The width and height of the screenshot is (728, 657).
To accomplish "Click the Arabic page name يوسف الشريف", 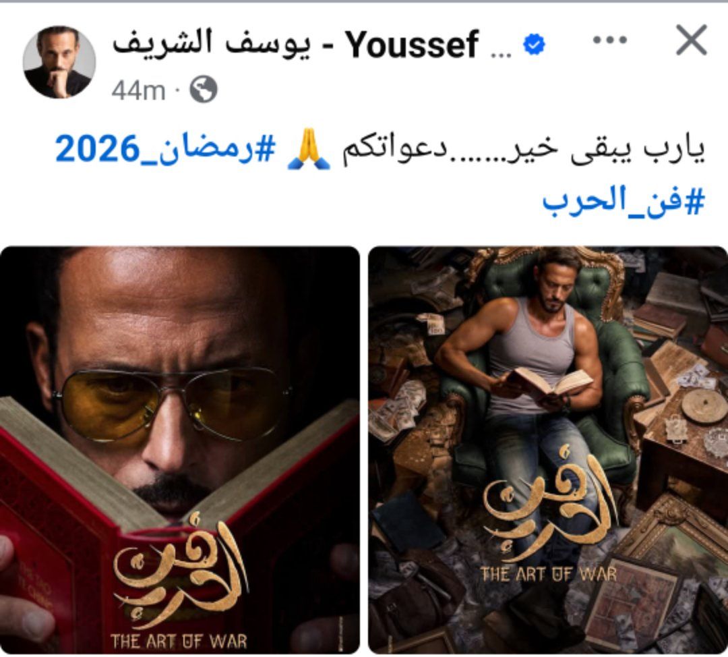I will pos(212,45).
